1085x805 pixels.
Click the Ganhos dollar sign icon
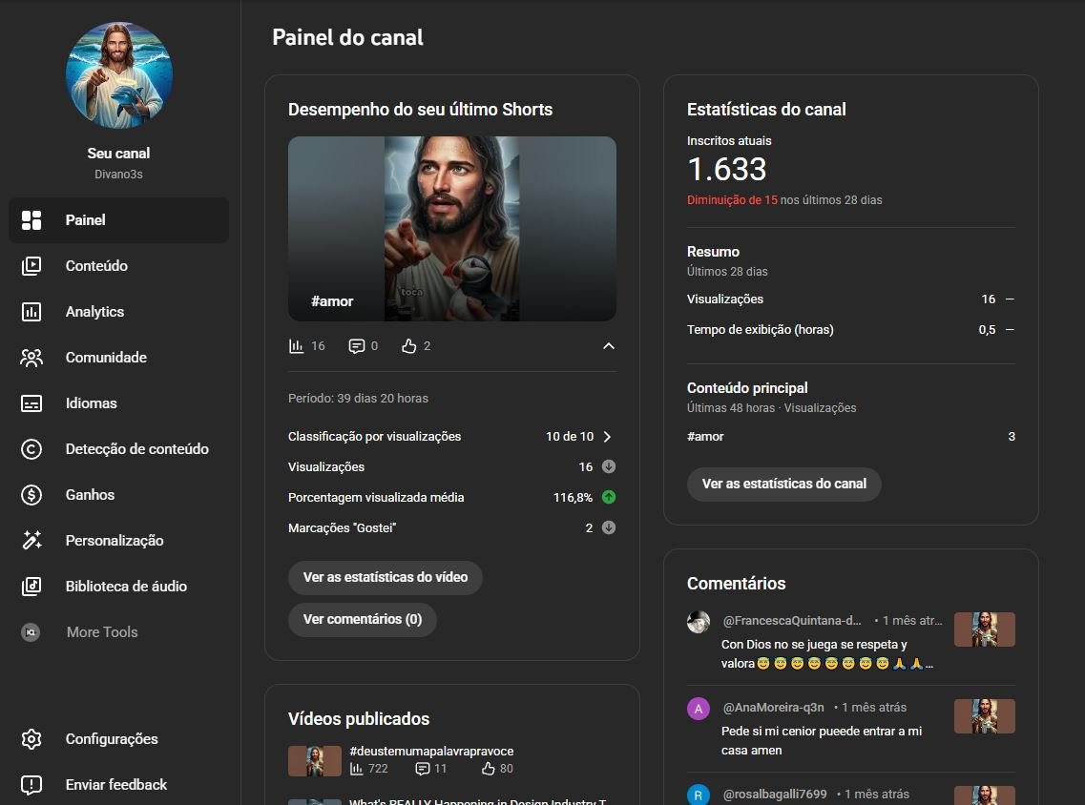[31, 495]
